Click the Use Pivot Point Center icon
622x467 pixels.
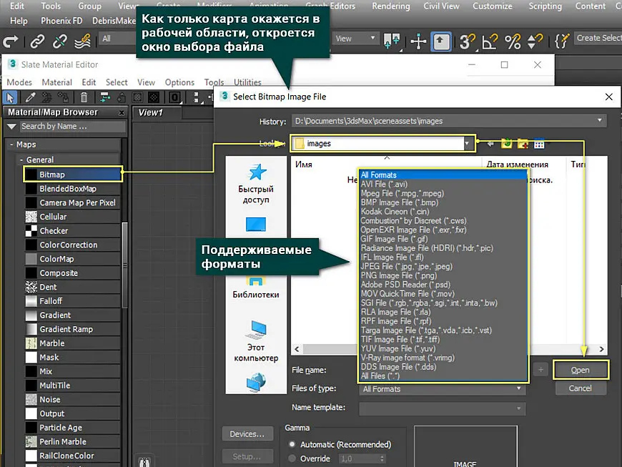[x=392, y=41]
